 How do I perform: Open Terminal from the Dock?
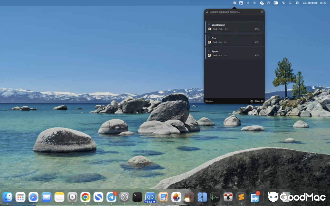tap(137, 197)
